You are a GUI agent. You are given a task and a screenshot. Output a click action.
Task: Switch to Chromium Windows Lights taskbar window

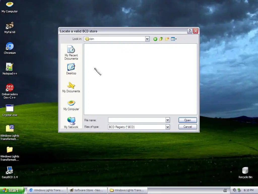click(x=47, y=190)
